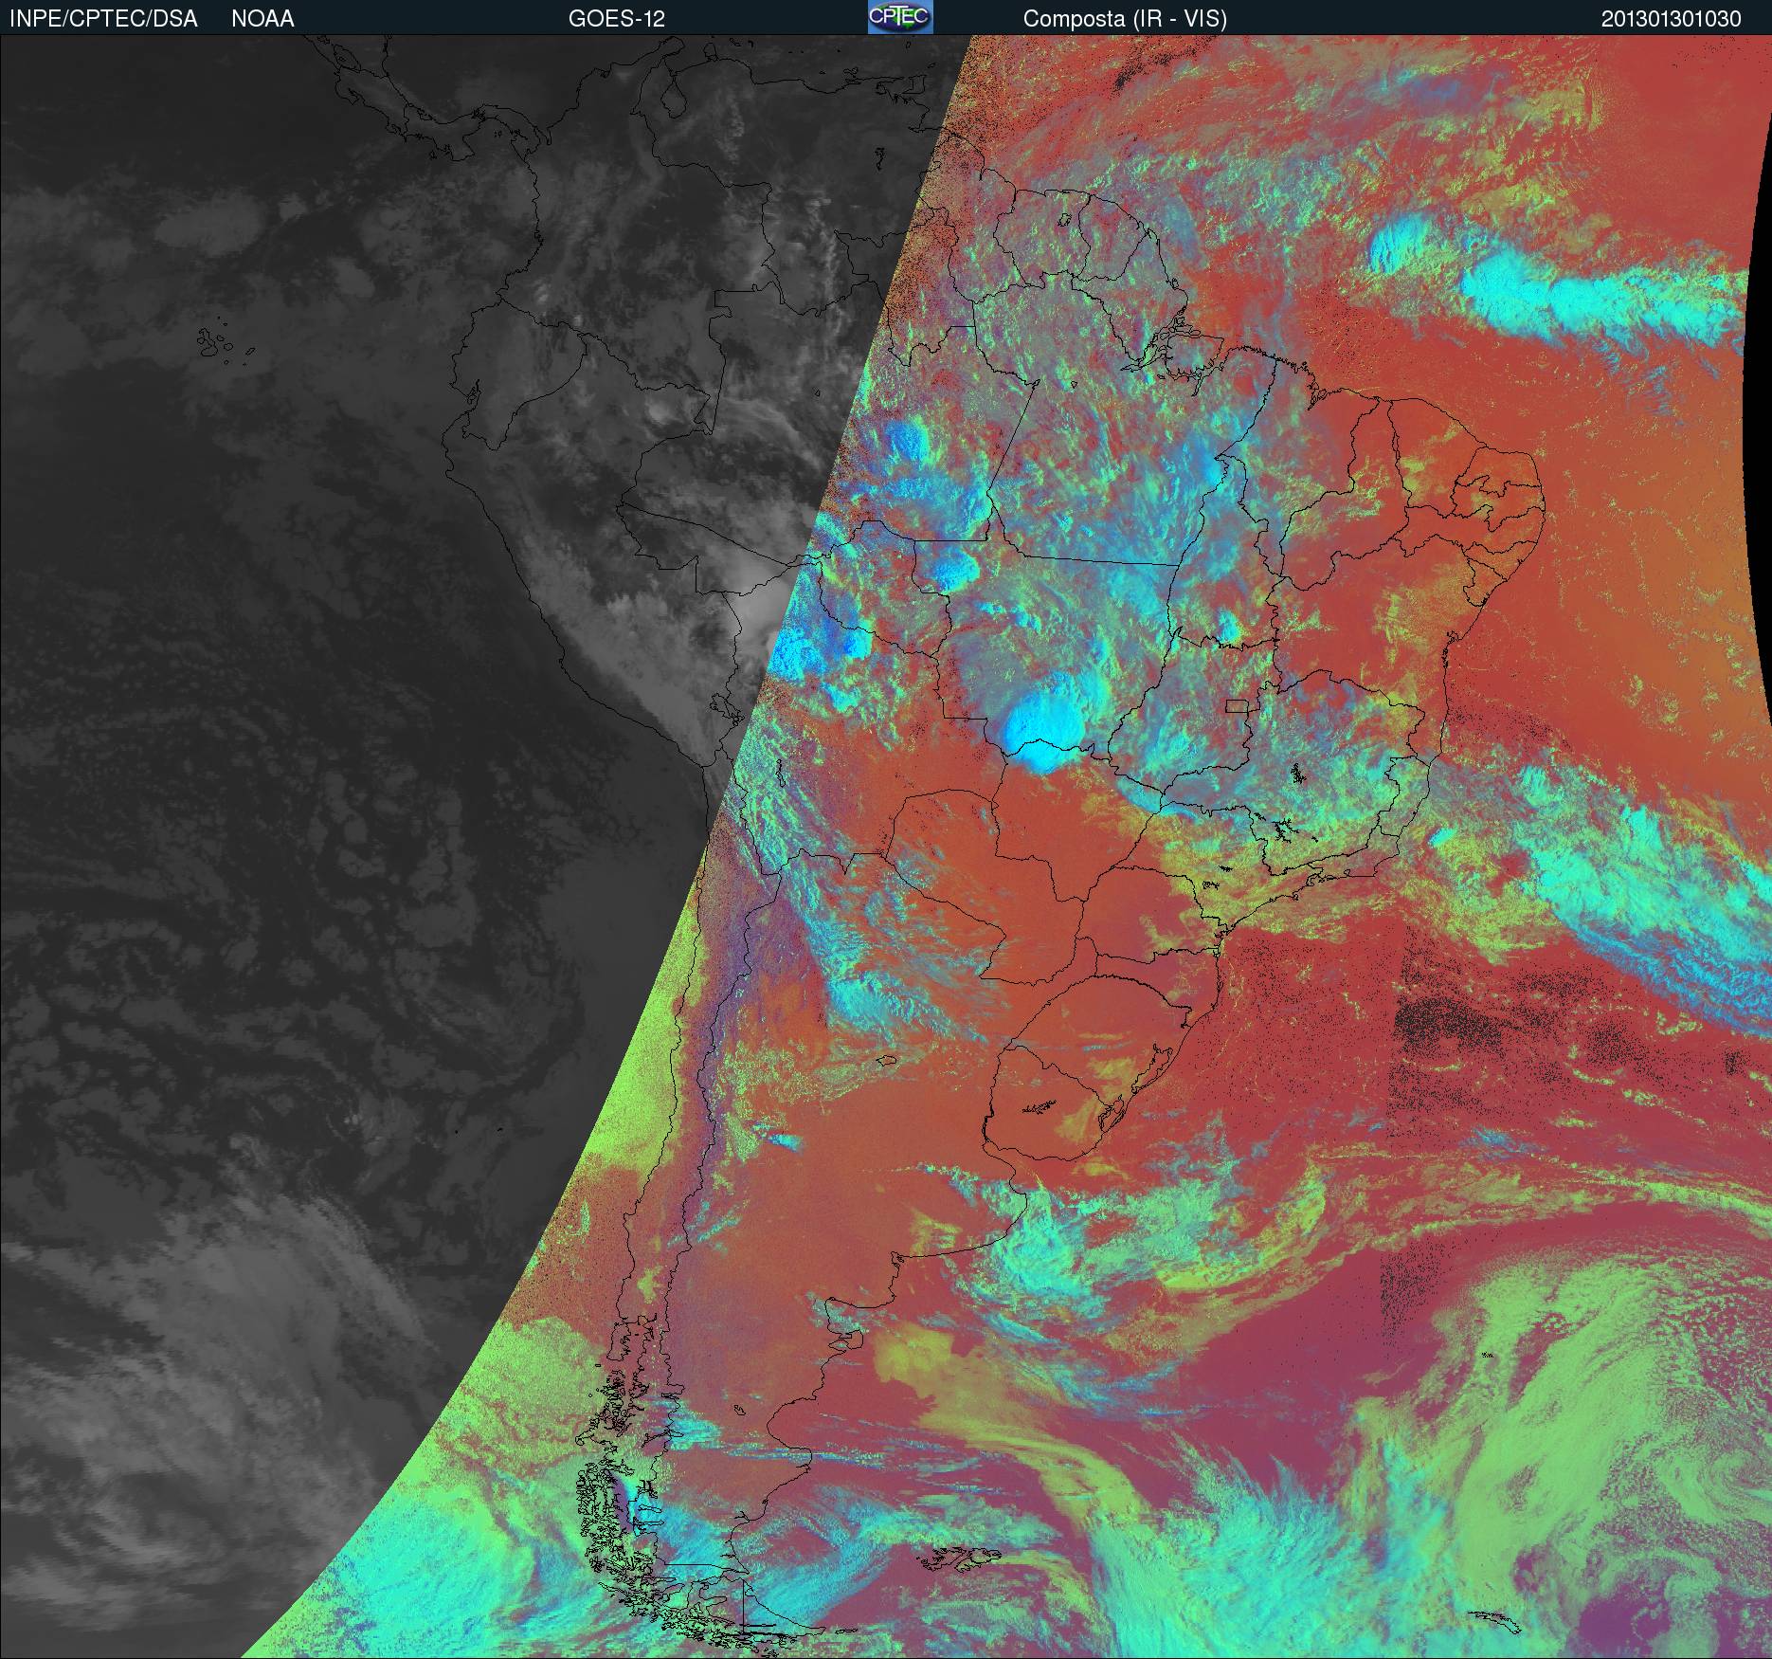Image resolution: width=1772 pixels, height=1659 pixels.
Task: Click the INPE/CPTEC/DSA header text
Action: coord(103,19)
